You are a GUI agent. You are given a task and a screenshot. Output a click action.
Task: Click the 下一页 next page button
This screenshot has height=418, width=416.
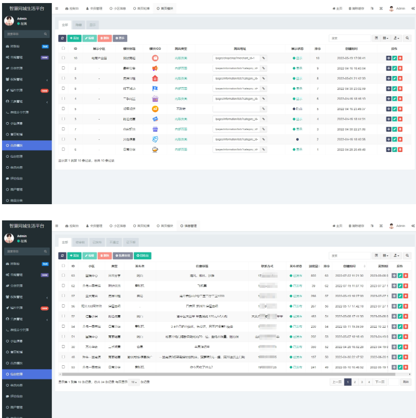[x=379, y=382]
